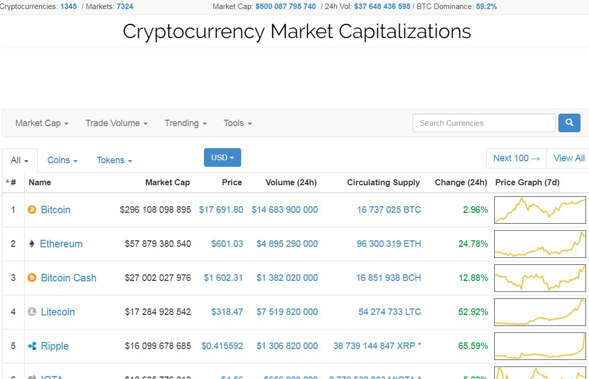Click the Ethereum diamond logo icon
Viewport: 589px width, 379px height.
coord(32,244)
